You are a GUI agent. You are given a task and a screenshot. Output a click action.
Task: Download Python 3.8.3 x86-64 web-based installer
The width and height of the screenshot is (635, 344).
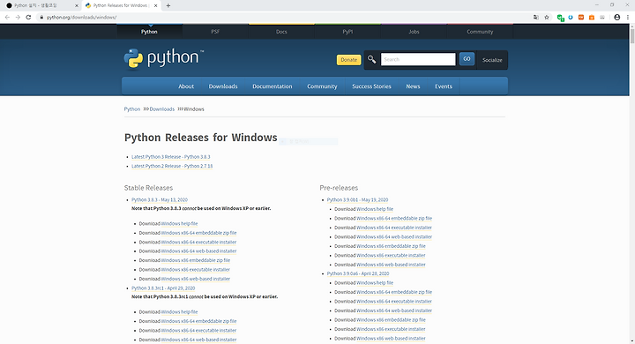(198, 251)
